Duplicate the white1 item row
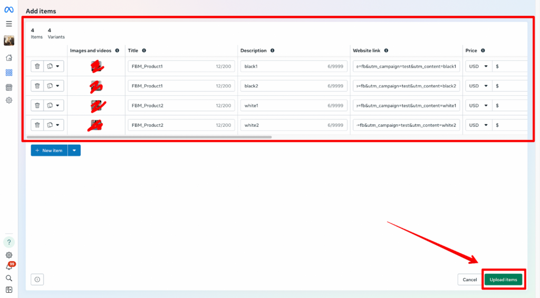This screenshot has height=298, width=540. pos(50,105)
